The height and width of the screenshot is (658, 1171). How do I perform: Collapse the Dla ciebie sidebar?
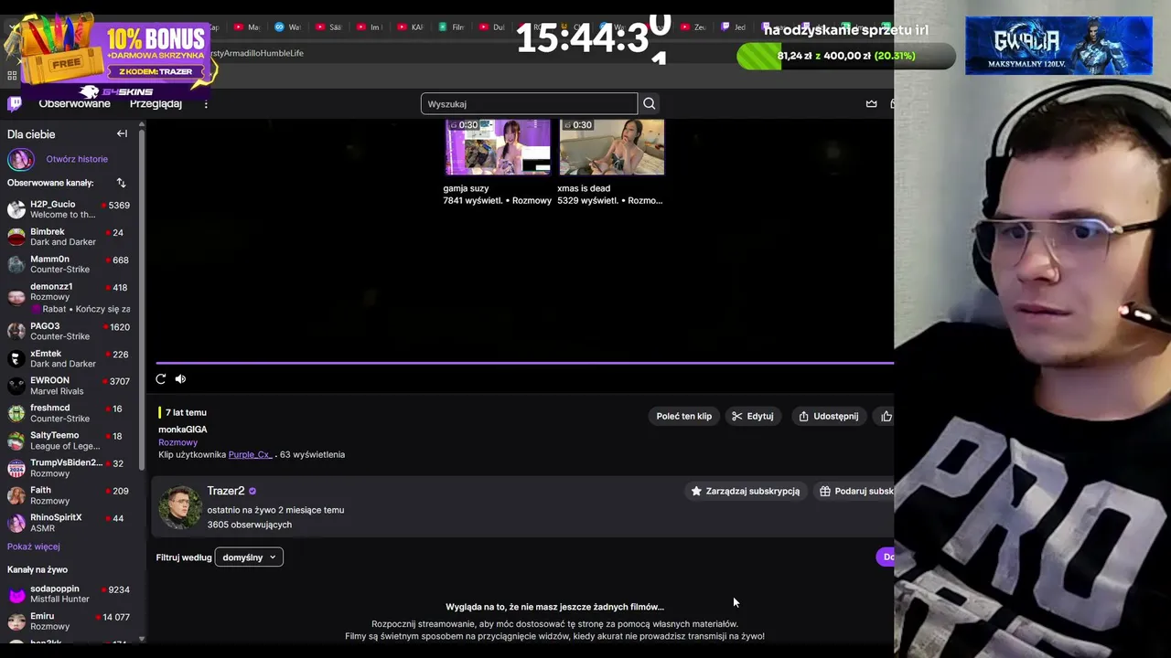[122, 133]
